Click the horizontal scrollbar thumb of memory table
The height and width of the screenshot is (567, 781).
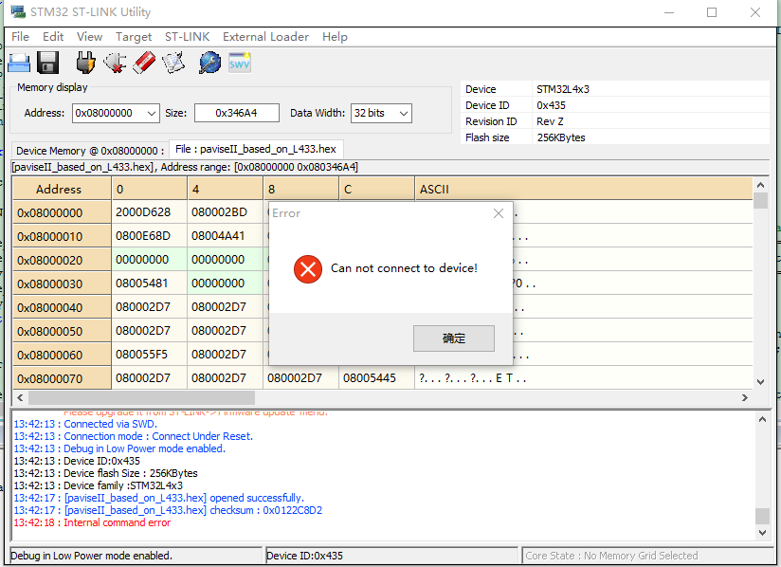(141, 397)
